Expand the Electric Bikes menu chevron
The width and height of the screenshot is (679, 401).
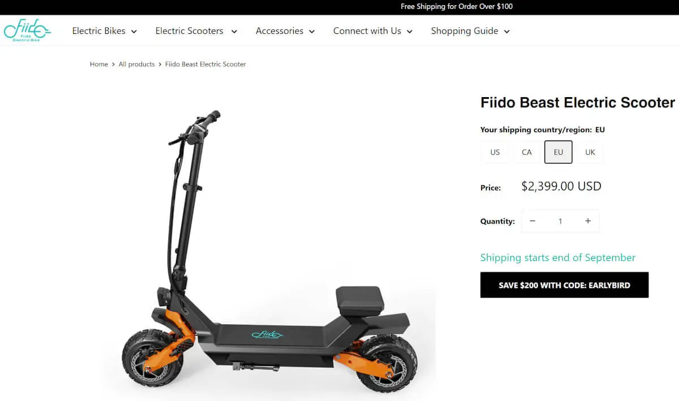pyautogui.click(x=134, y=32)
